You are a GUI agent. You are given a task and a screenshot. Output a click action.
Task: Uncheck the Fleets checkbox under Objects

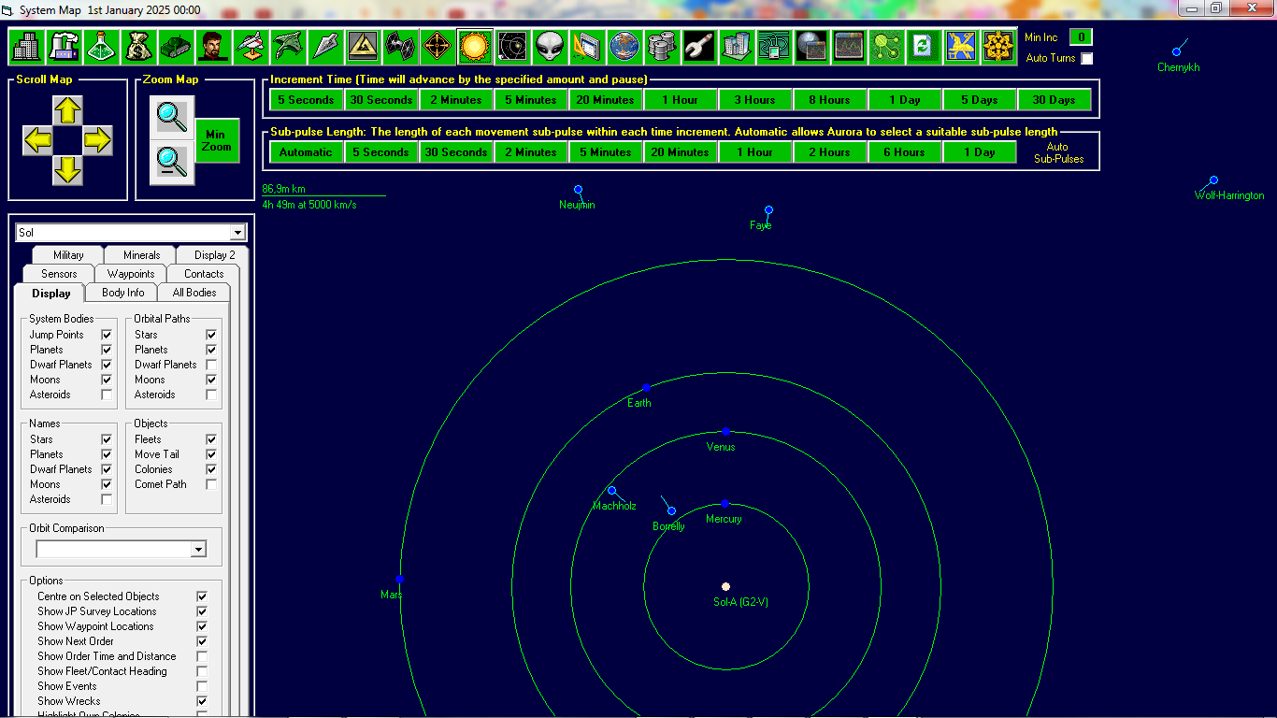tap(211, 439)
